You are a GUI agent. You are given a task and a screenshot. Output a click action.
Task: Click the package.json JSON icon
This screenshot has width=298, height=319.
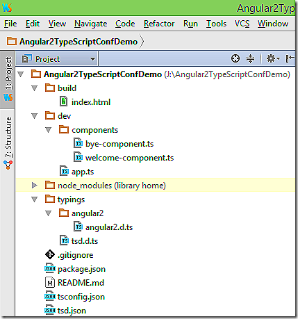pos(50,268)
